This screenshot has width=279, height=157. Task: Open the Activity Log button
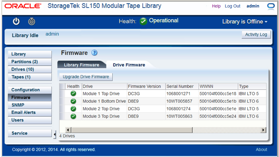click(256, 35)
